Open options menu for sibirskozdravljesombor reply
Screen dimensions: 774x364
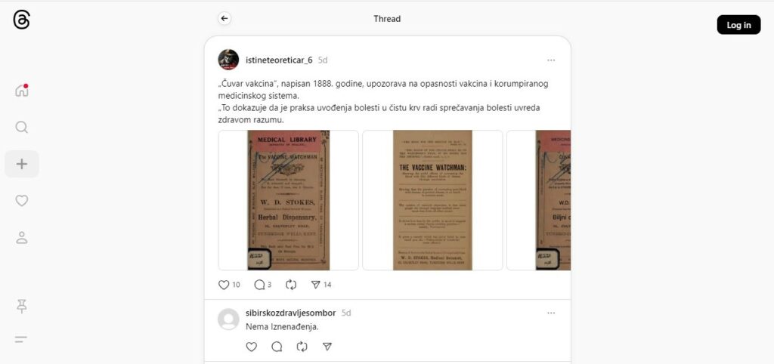pyautogui.click(x=551, y=313)
